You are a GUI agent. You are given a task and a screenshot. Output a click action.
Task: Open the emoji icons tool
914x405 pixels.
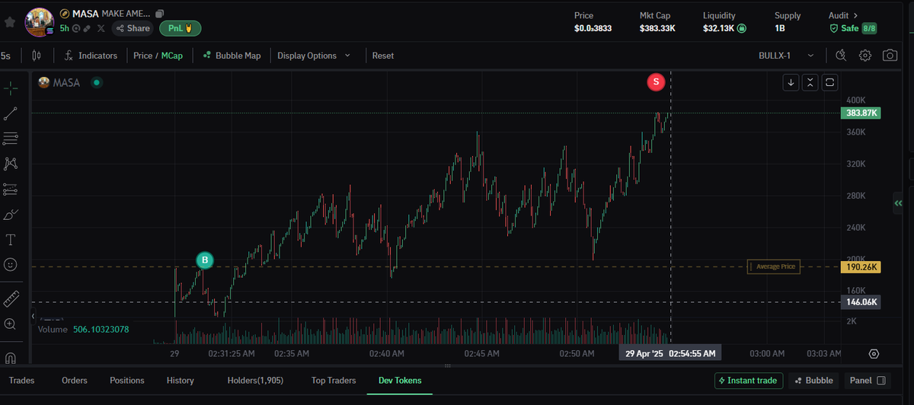point(11,265)
